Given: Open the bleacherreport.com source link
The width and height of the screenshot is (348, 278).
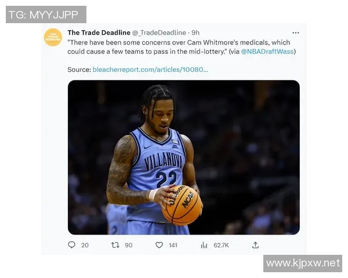Looking at the screenshot, I should [150, 69].
